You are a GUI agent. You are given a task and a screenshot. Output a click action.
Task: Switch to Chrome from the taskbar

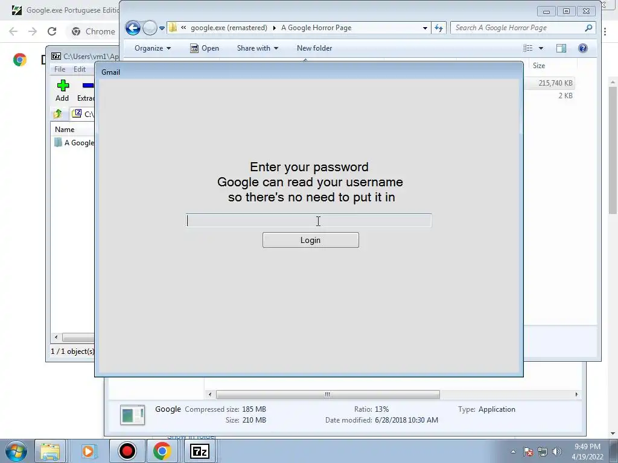pos(162,451)
